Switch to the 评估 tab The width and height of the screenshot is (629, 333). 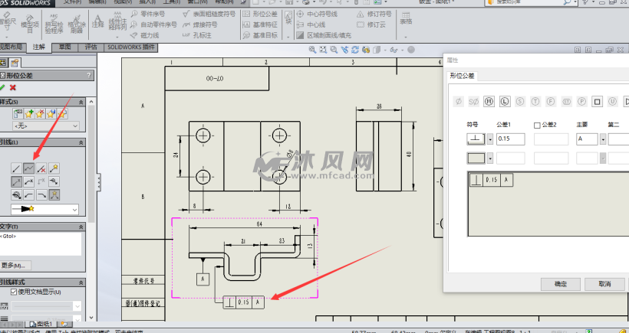[91, 47]
